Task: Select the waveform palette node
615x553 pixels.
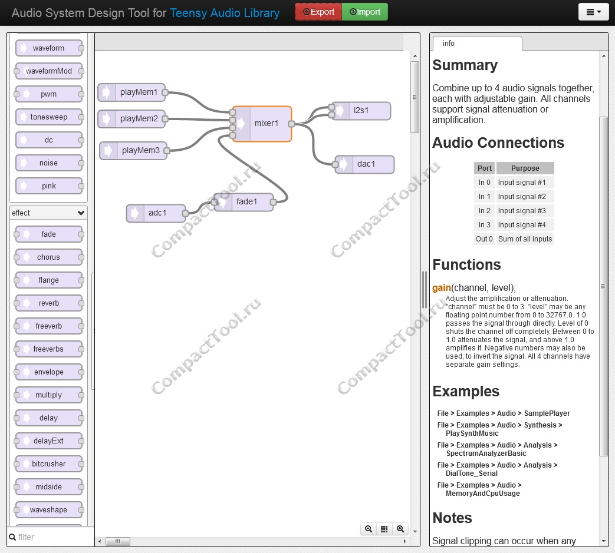Action: point(49,48)
